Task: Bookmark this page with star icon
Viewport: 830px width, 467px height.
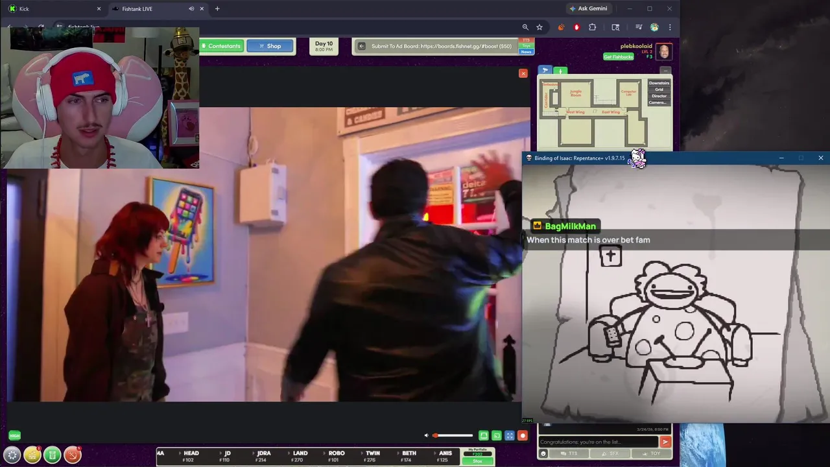Action: click(x=539, y=27)
